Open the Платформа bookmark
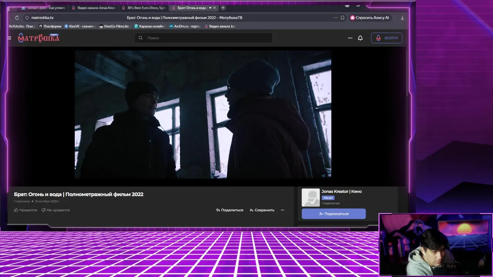The width and height of the screenshot is (493, 277). click(50, 26)
